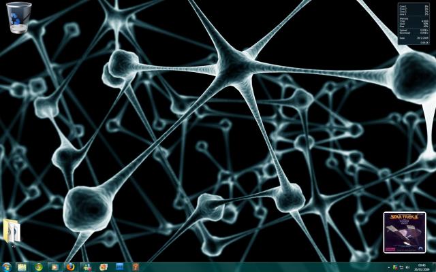The height and width of the screenshot is (272, 436).
Task: Open the orange key-shaped taskbar icon
Action: click(x=136, y=267)
